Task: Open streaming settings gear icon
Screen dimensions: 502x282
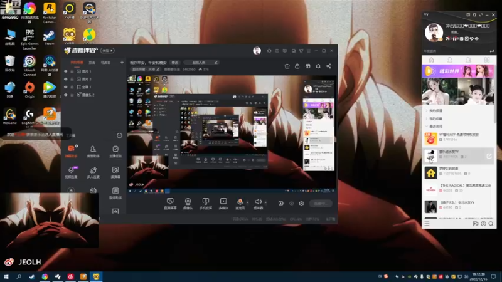Action: tap(301, 203)
